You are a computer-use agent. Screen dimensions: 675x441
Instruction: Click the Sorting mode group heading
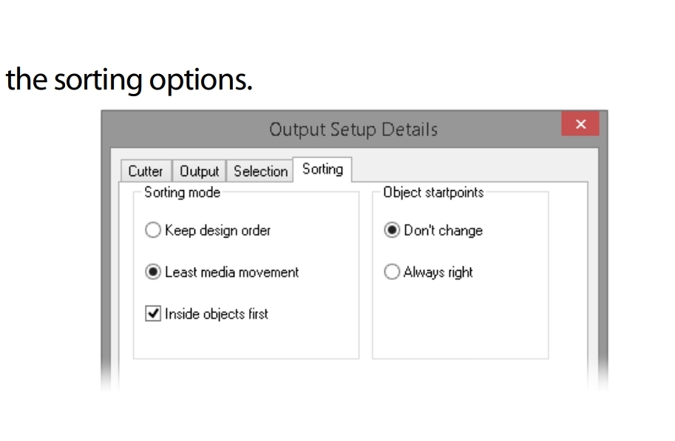182,192
